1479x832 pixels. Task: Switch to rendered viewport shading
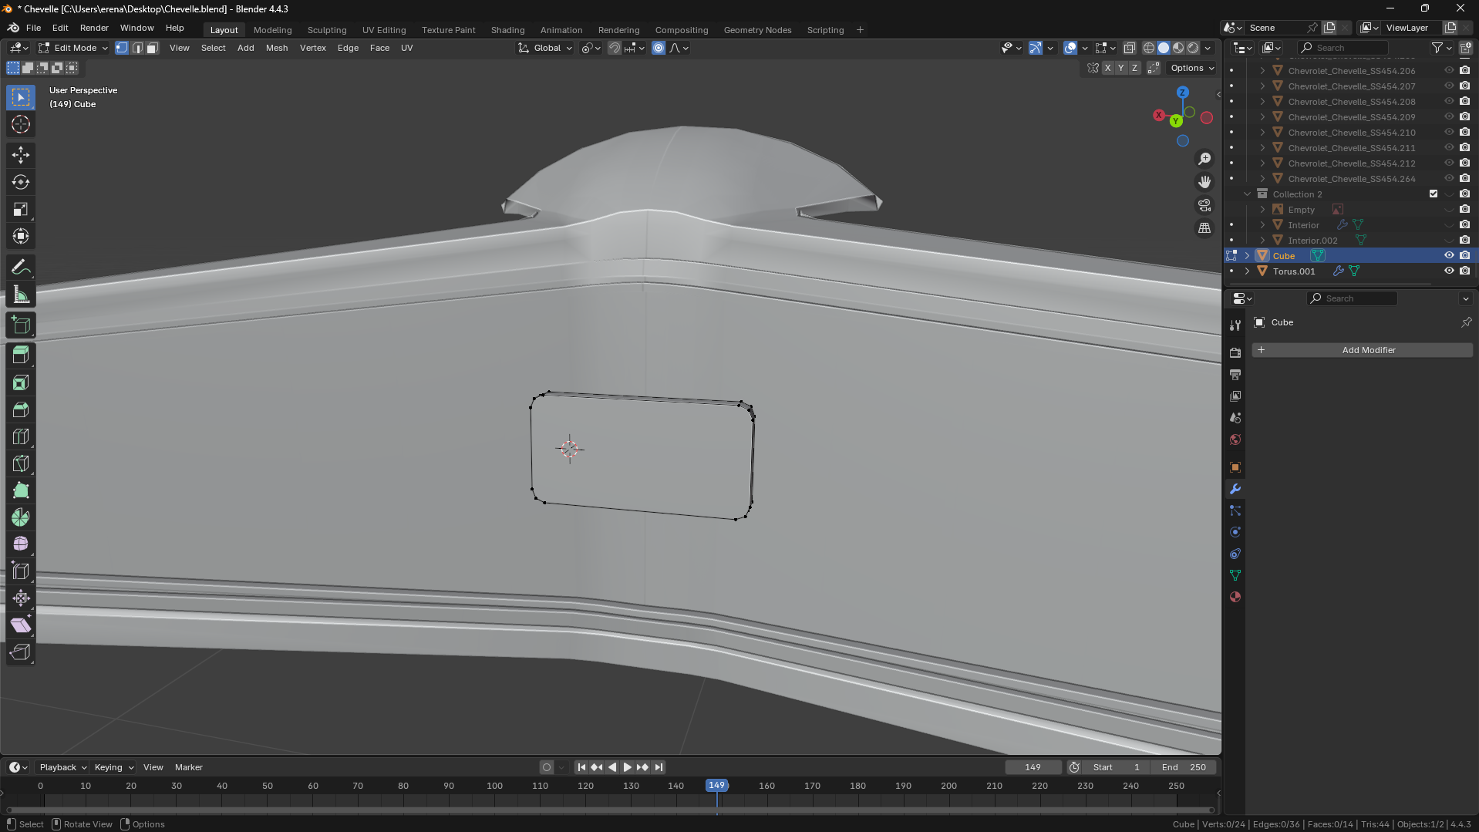point(1193,48)
